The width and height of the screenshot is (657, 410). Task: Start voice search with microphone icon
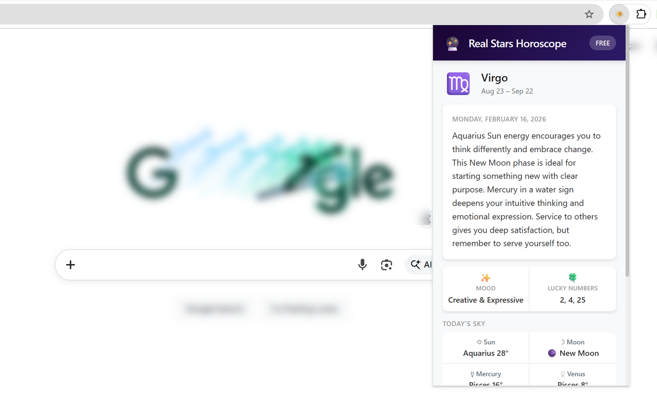(x=362, y=264)
